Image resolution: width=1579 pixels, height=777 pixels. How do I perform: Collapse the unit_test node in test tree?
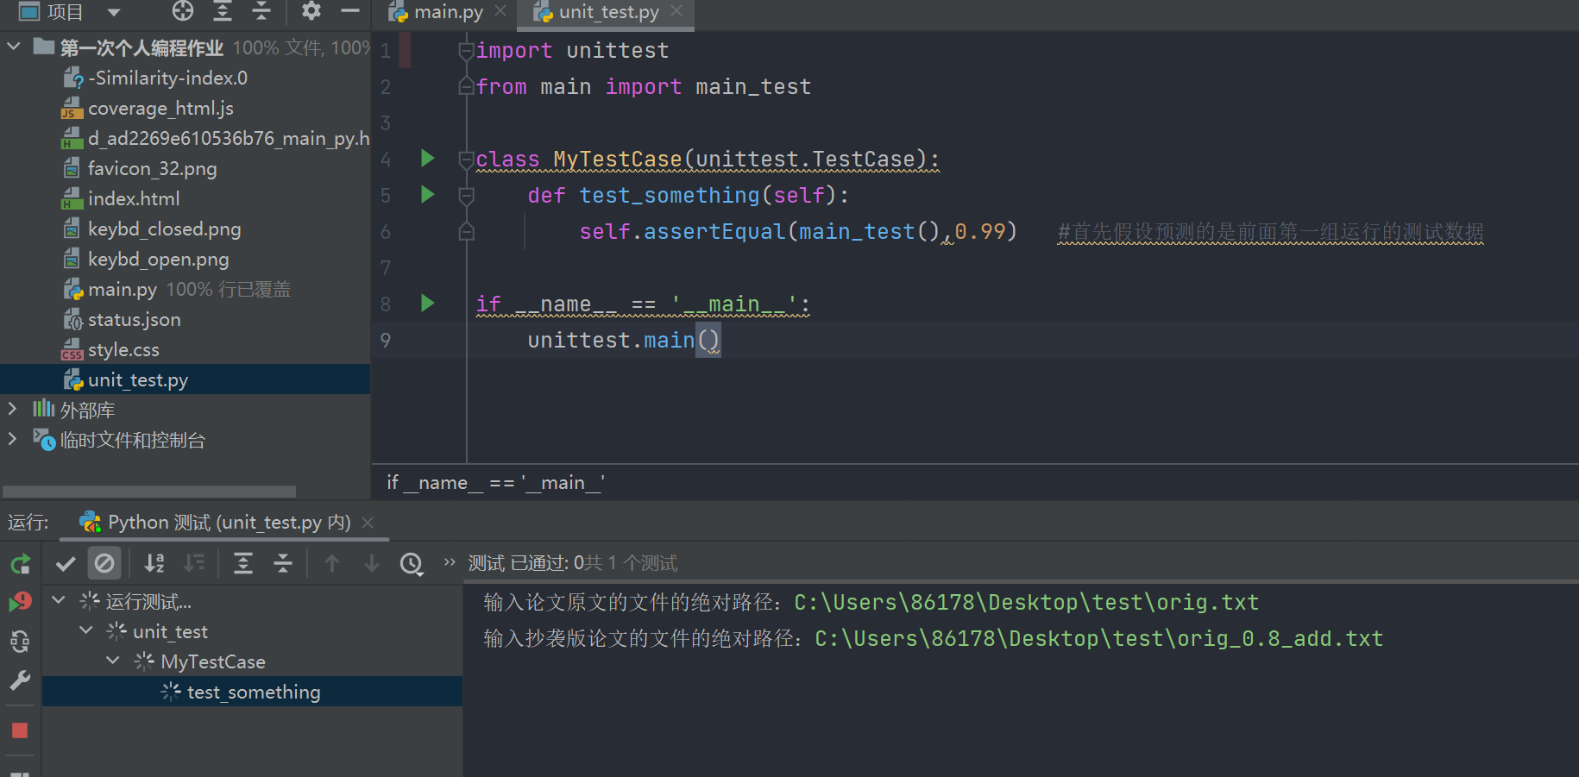point(86,630)
